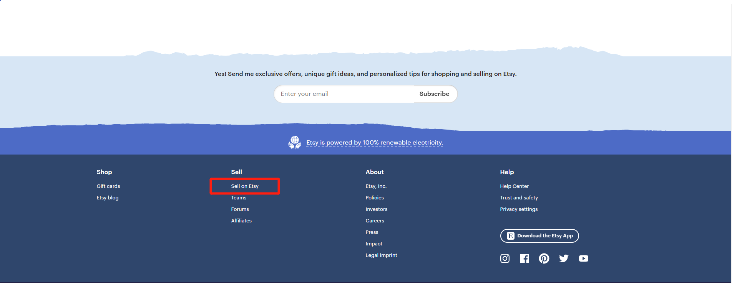Click the Enter your email field
Screen dimensions: 732x283
[344, 94]
